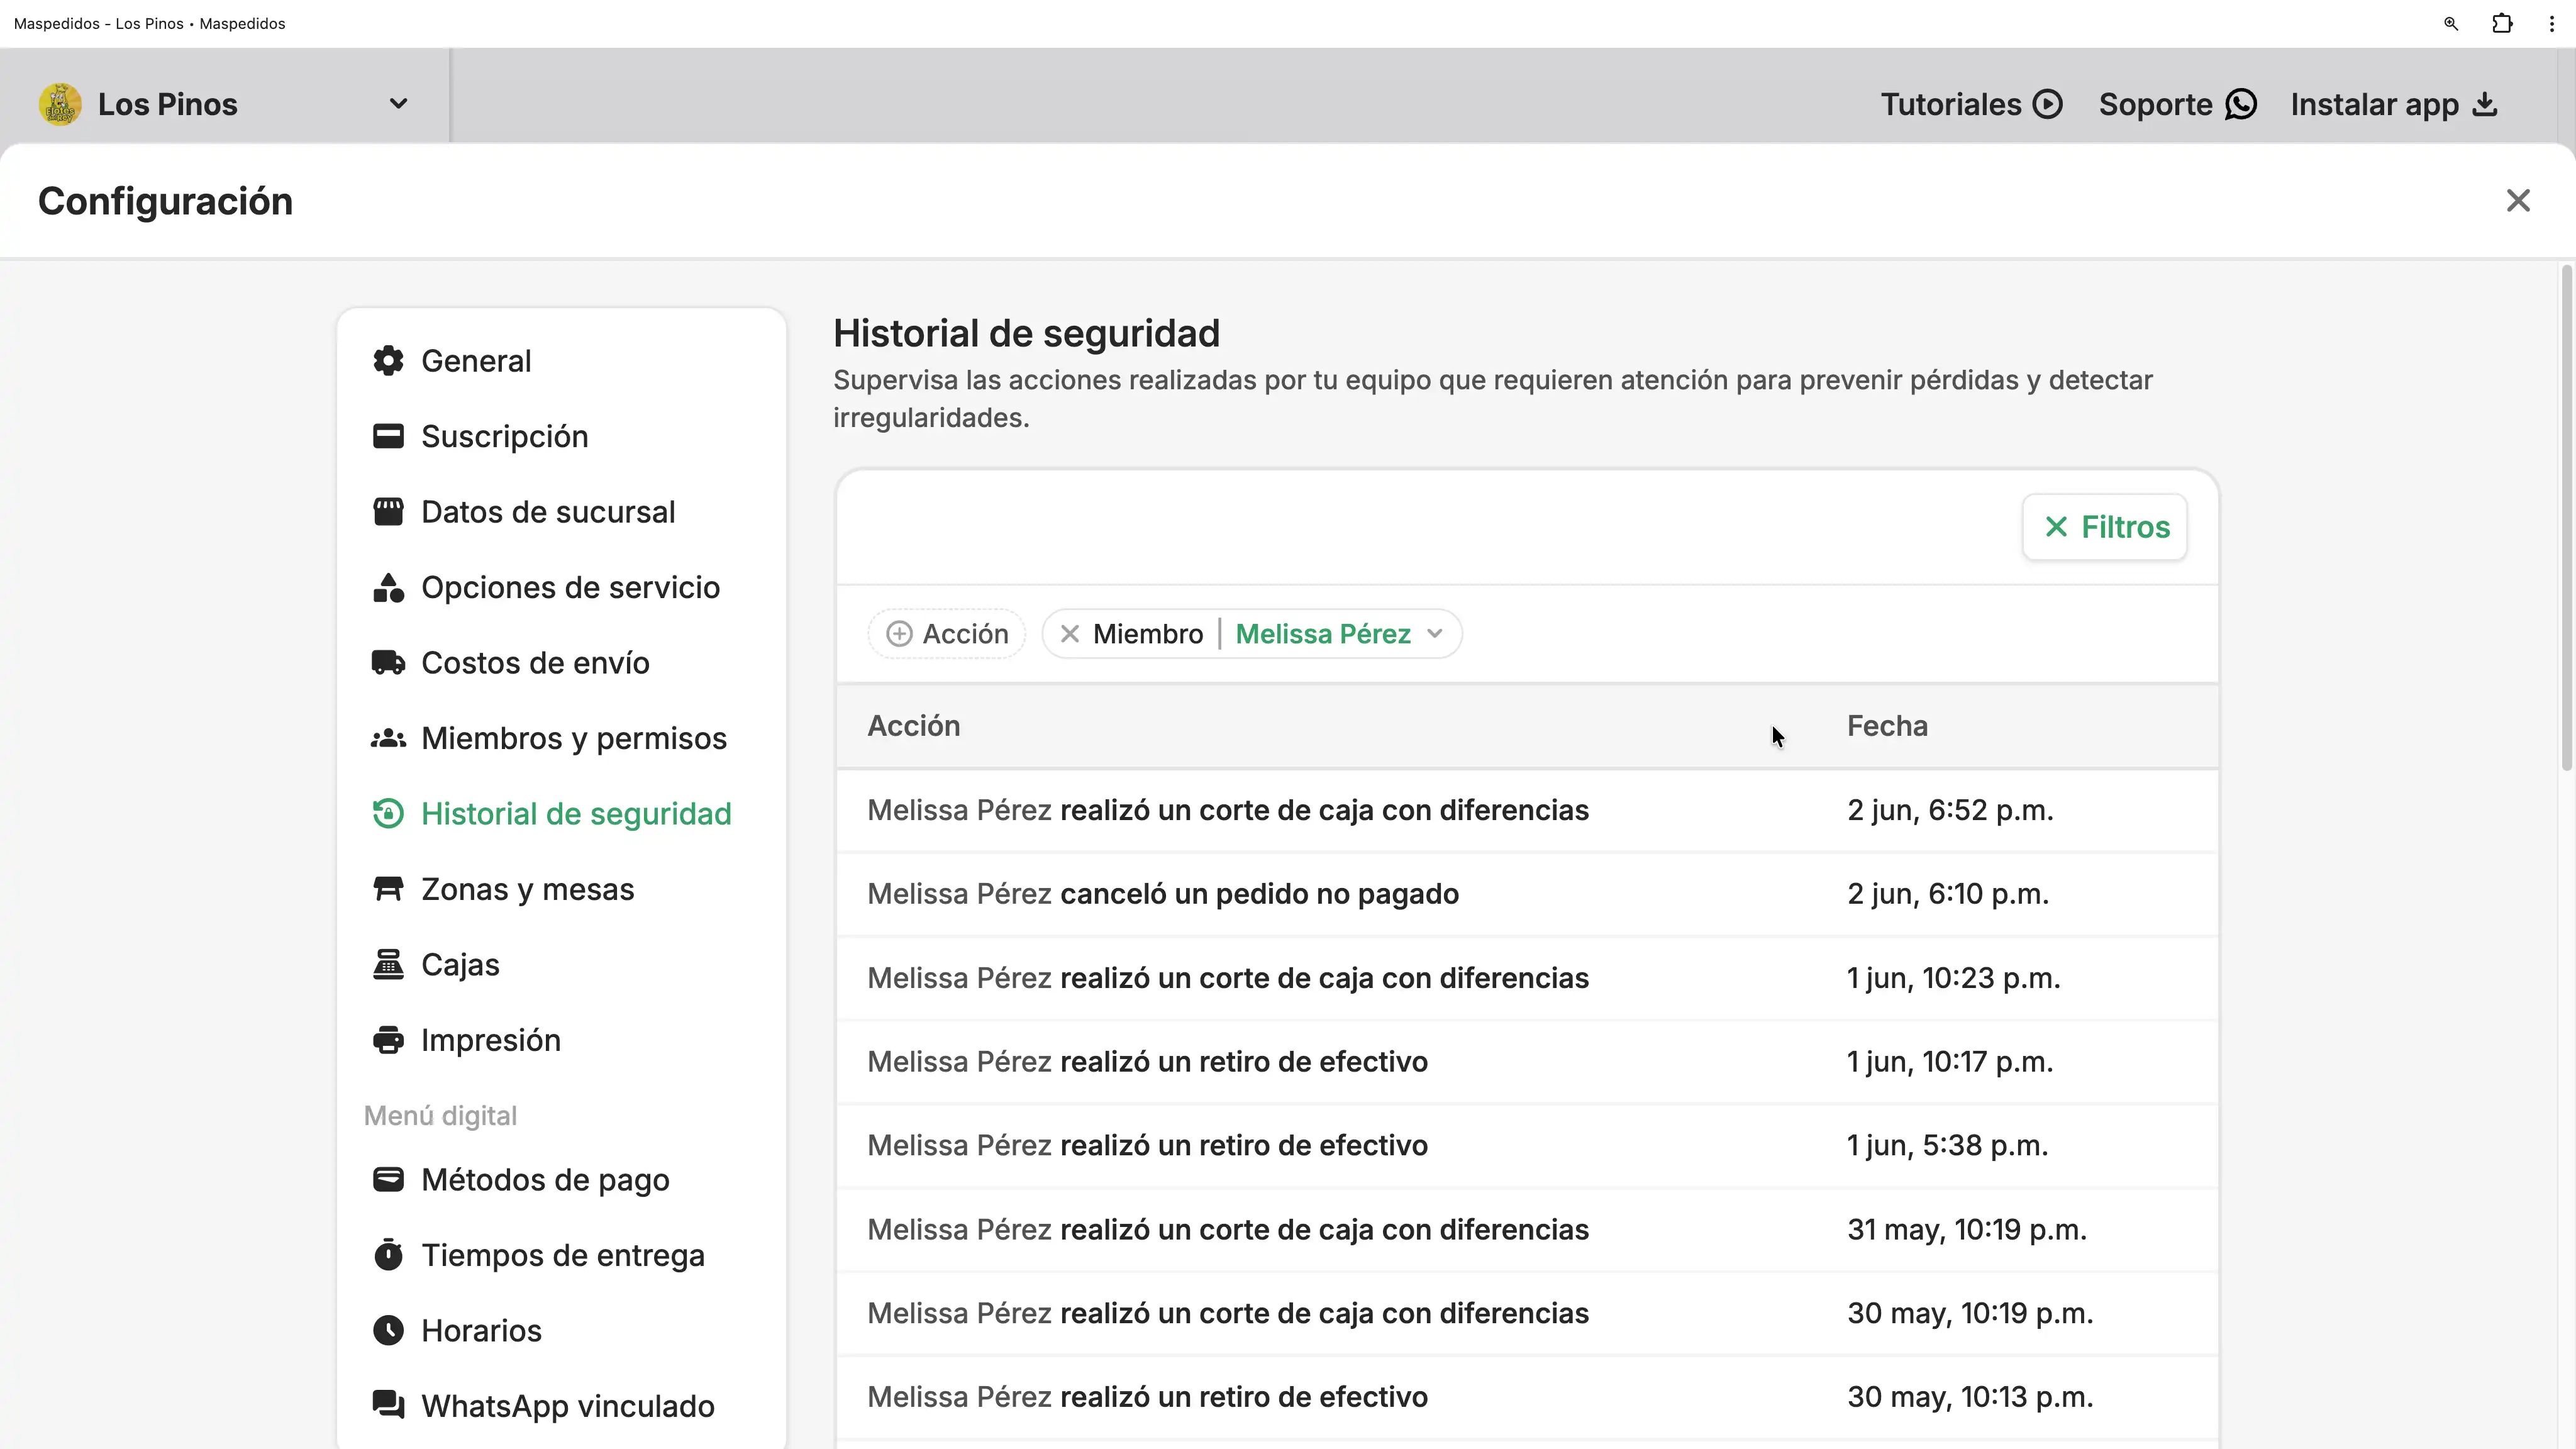Open Datos de sucursal section
Screen dimensions: 2576x1449
[x=561, y=512]
